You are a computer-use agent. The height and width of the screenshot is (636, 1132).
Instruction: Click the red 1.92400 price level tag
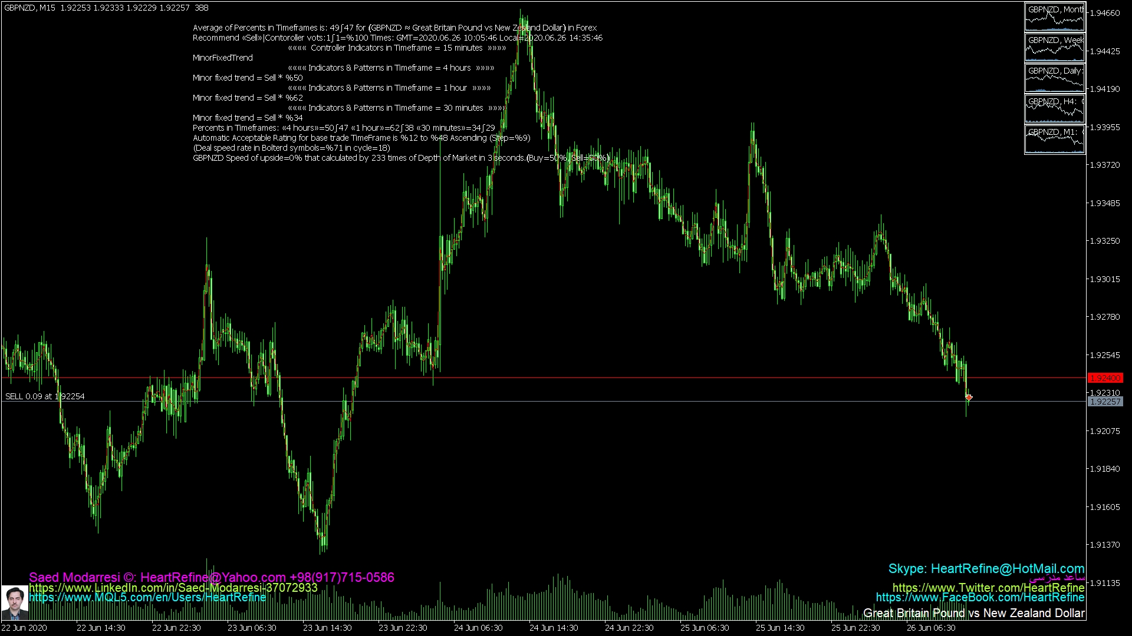(x=1105, y=378)
